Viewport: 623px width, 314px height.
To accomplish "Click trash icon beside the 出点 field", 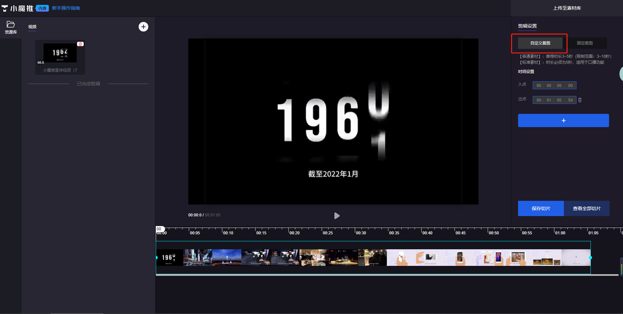I will click(579, 99).
